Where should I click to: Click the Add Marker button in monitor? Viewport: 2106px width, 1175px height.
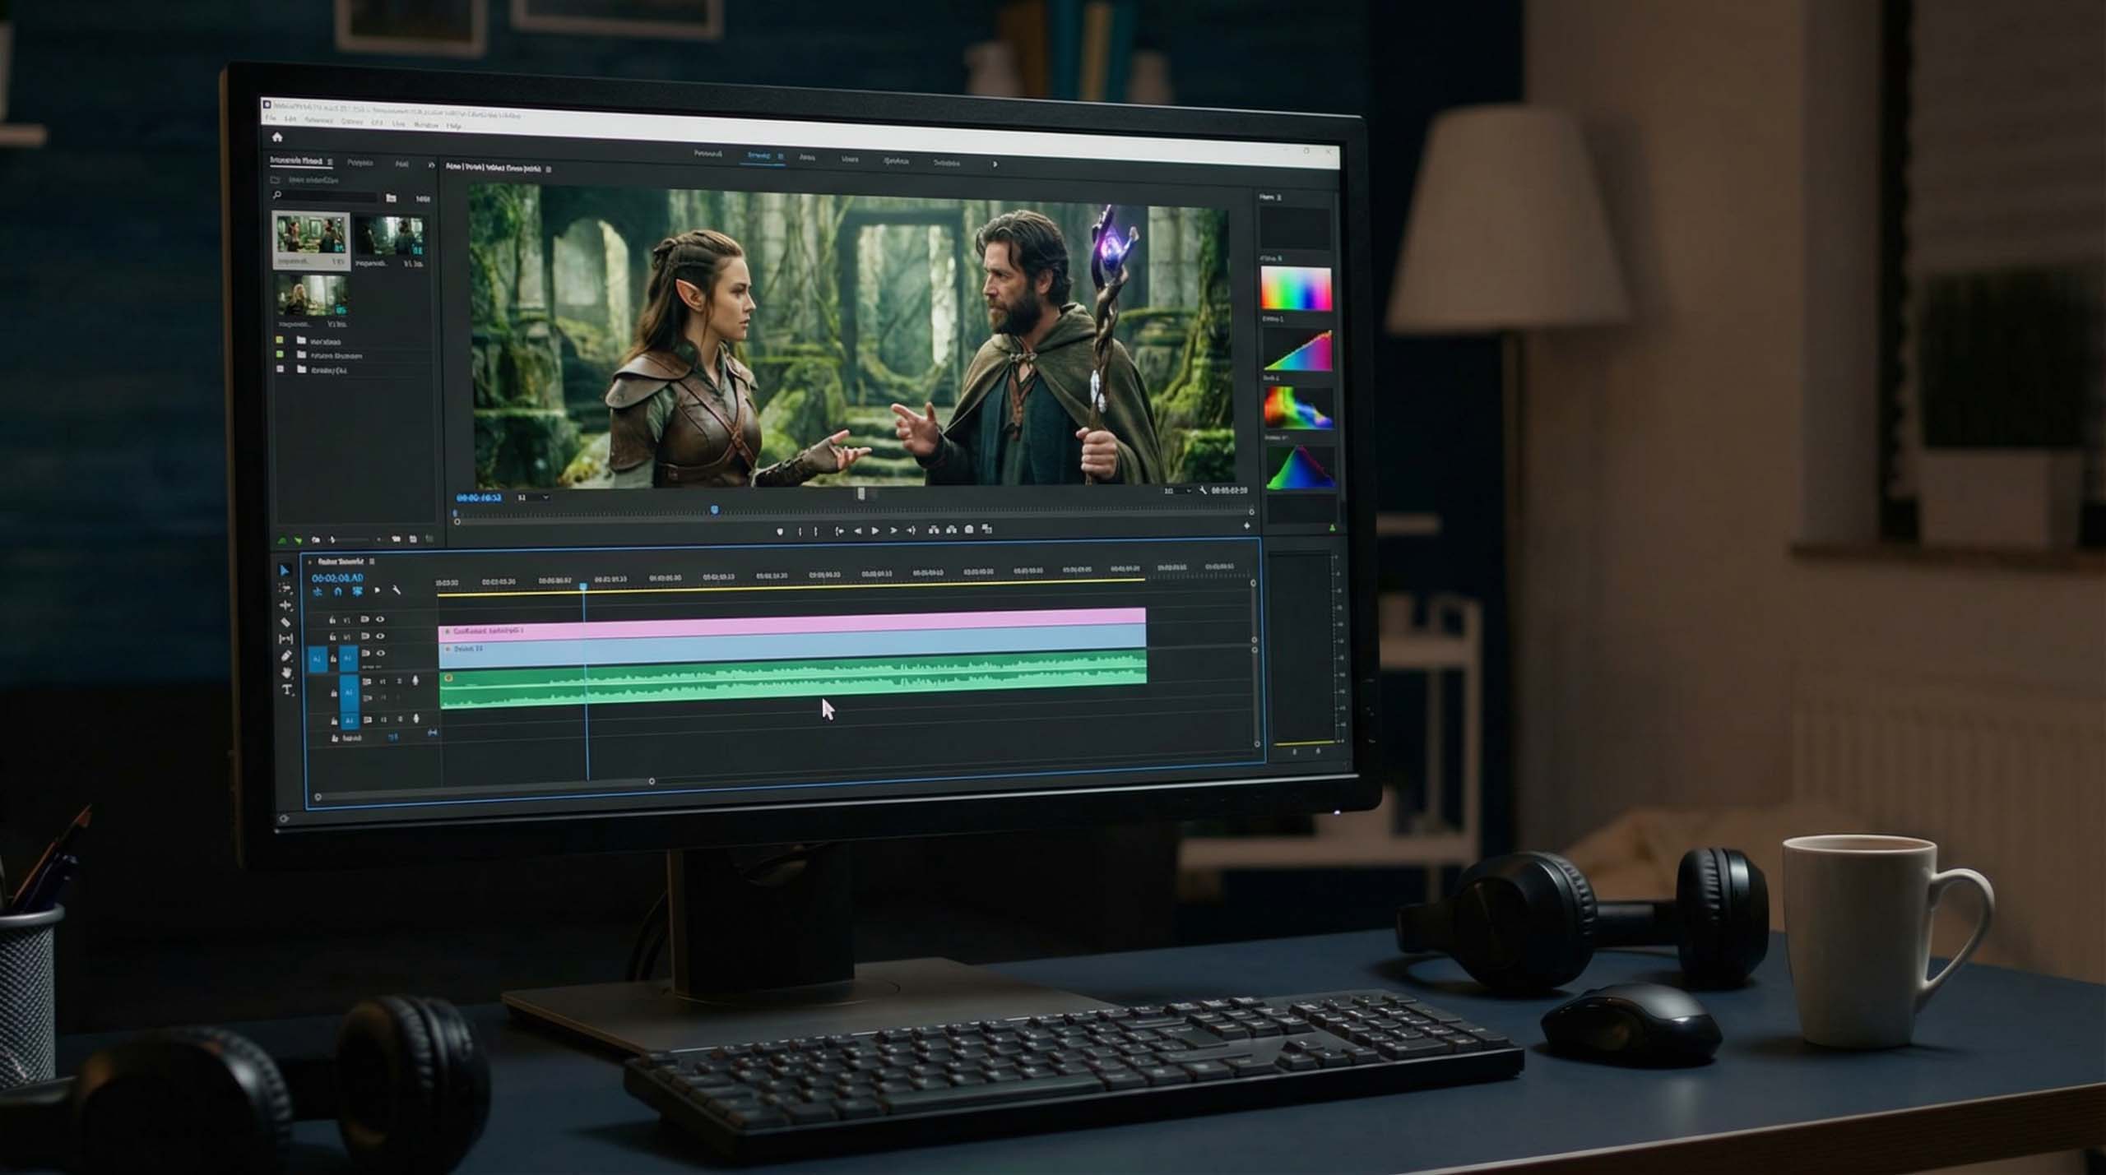tap(780, 531)
